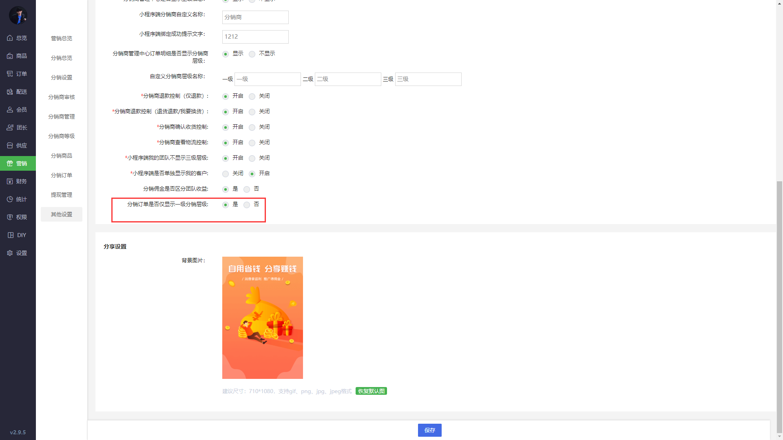
Task: Switch to the 分销订单 menu item
Action: point(61,175)
